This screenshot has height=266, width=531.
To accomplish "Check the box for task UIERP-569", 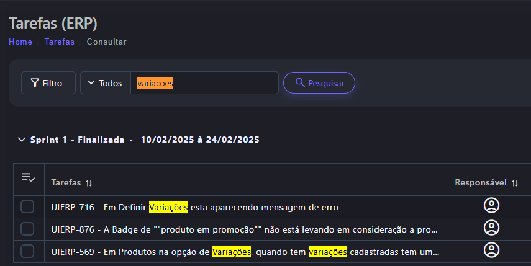I will pos(27,251).
